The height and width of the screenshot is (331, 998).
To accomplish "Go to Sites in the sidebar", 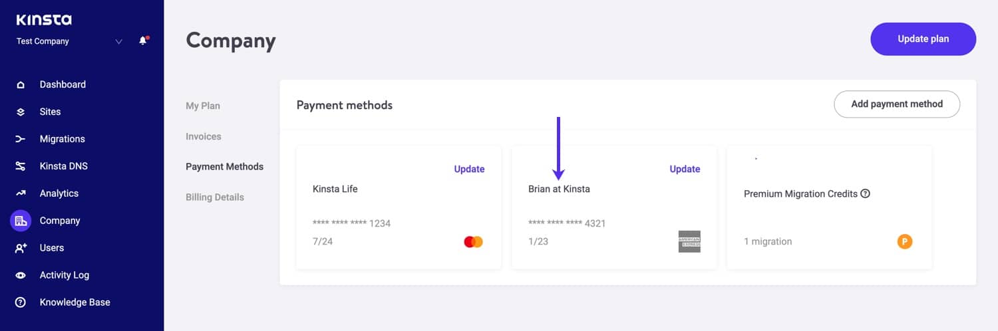I will 50,112.
